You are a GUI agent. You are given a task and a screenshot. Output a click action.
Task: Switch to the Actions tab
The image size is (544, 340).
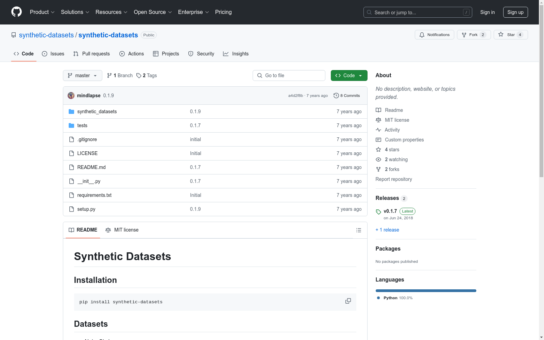pyautogui.click(x=132, y=54)
